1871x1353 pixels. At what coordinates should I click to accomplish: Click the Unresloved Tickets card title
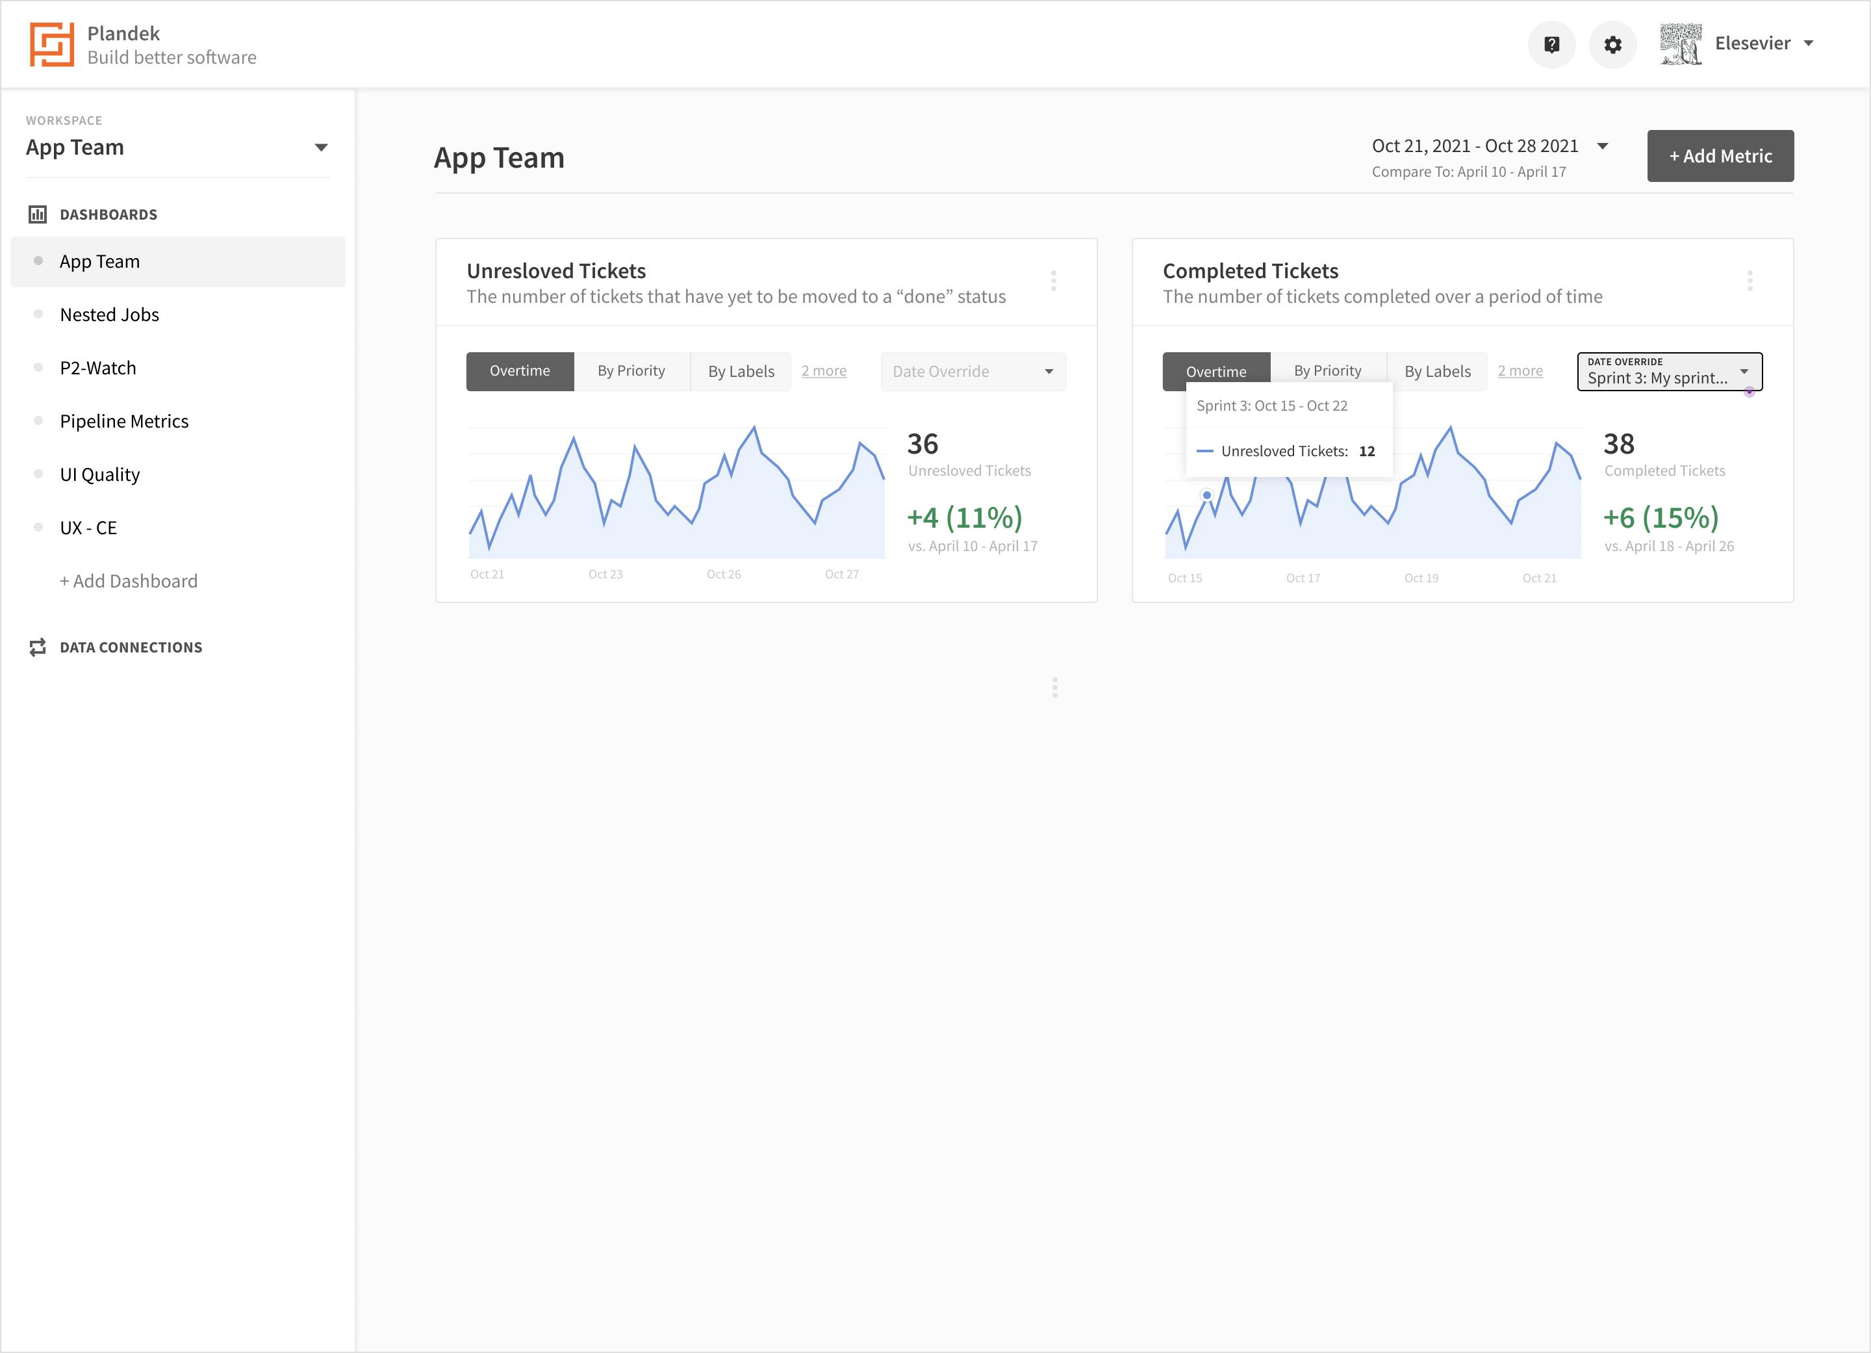(x=556, y=270)
